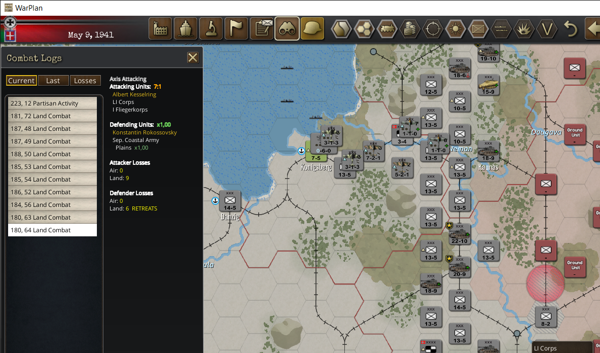The height and width of the screenshot is (353, 600).
Task: Select the 18-6 panzer unit
Action: point(460,68)
